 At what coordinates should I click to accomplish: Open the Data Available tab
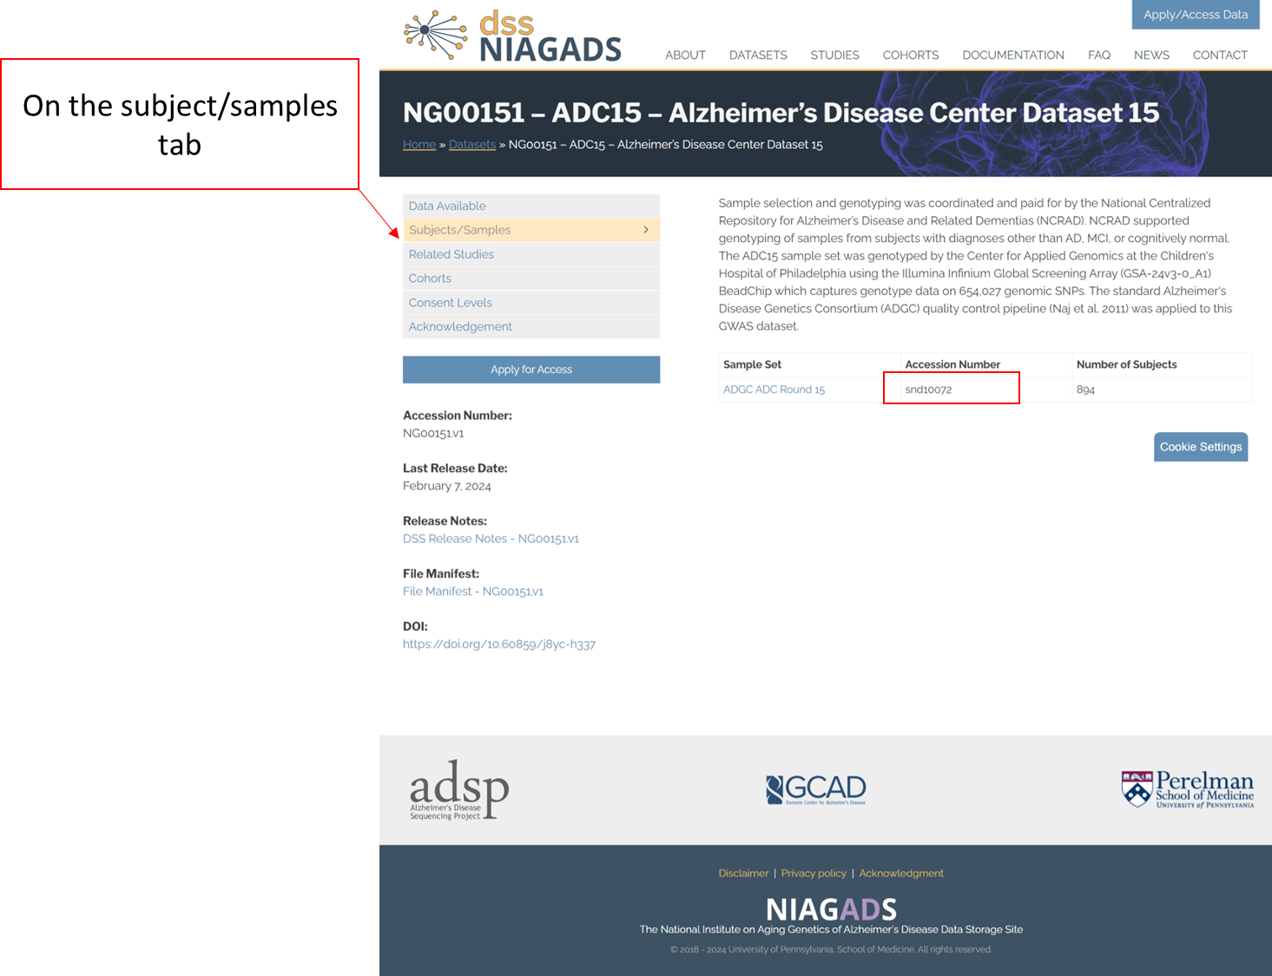coord(447,206)
